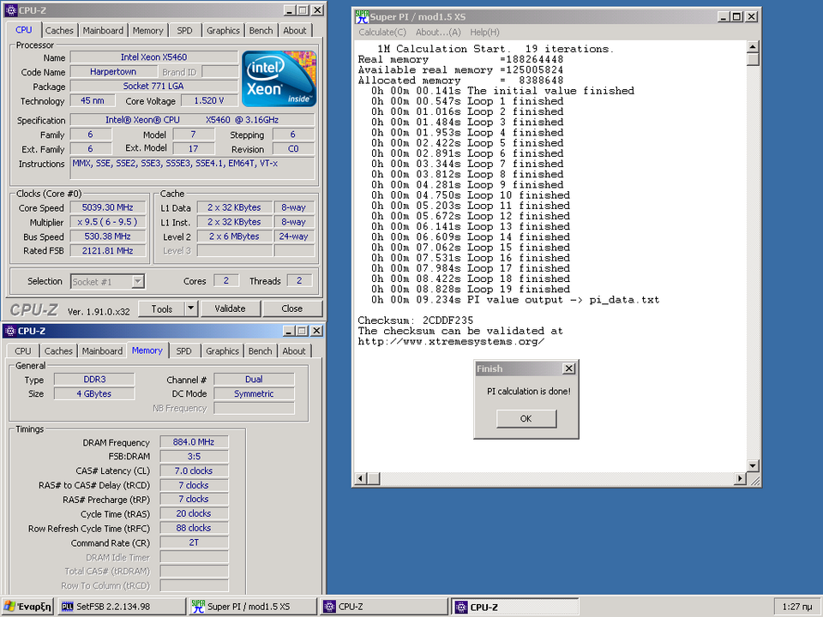Click Super PI horizontal scrollbar left arrow
The image size is (823, 617).
(361, 478)
